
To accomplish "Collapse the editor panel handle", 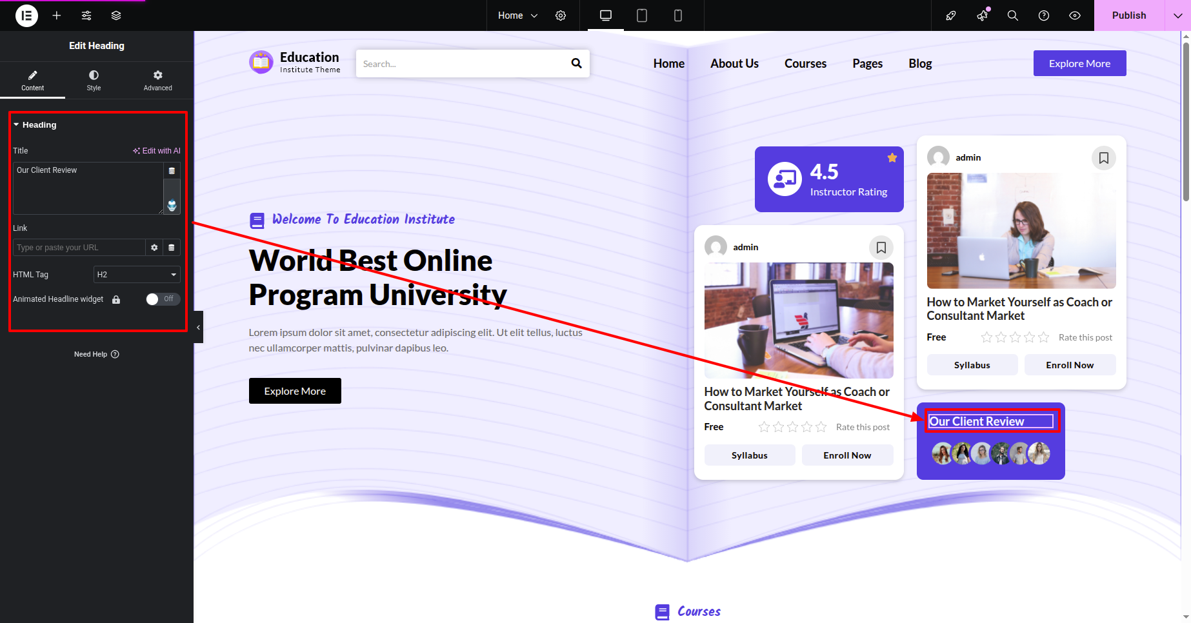I will pos(198,327).
